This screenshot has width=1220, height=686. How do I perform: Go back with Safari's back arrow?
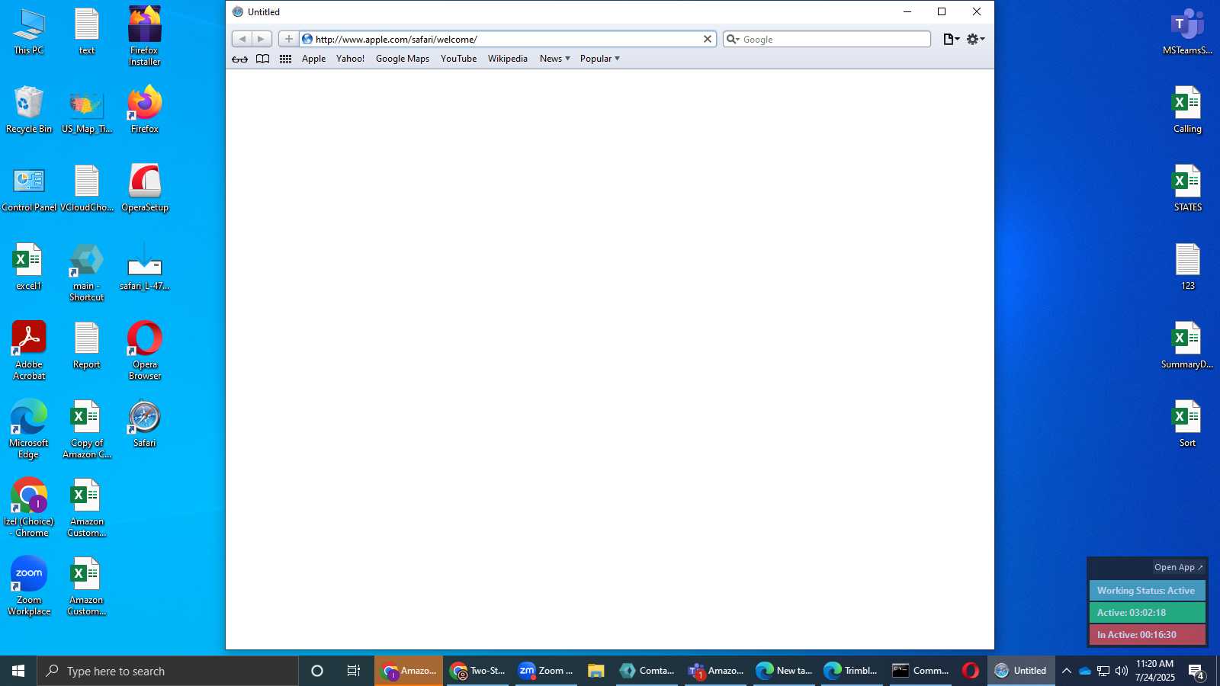pyautogui.click(x=242, y=39)
